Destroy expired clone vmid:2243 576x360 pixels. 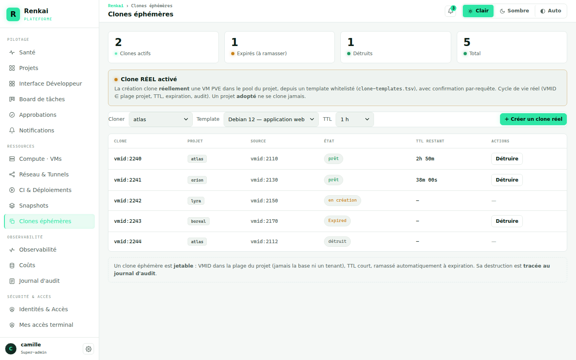(507, 221)
